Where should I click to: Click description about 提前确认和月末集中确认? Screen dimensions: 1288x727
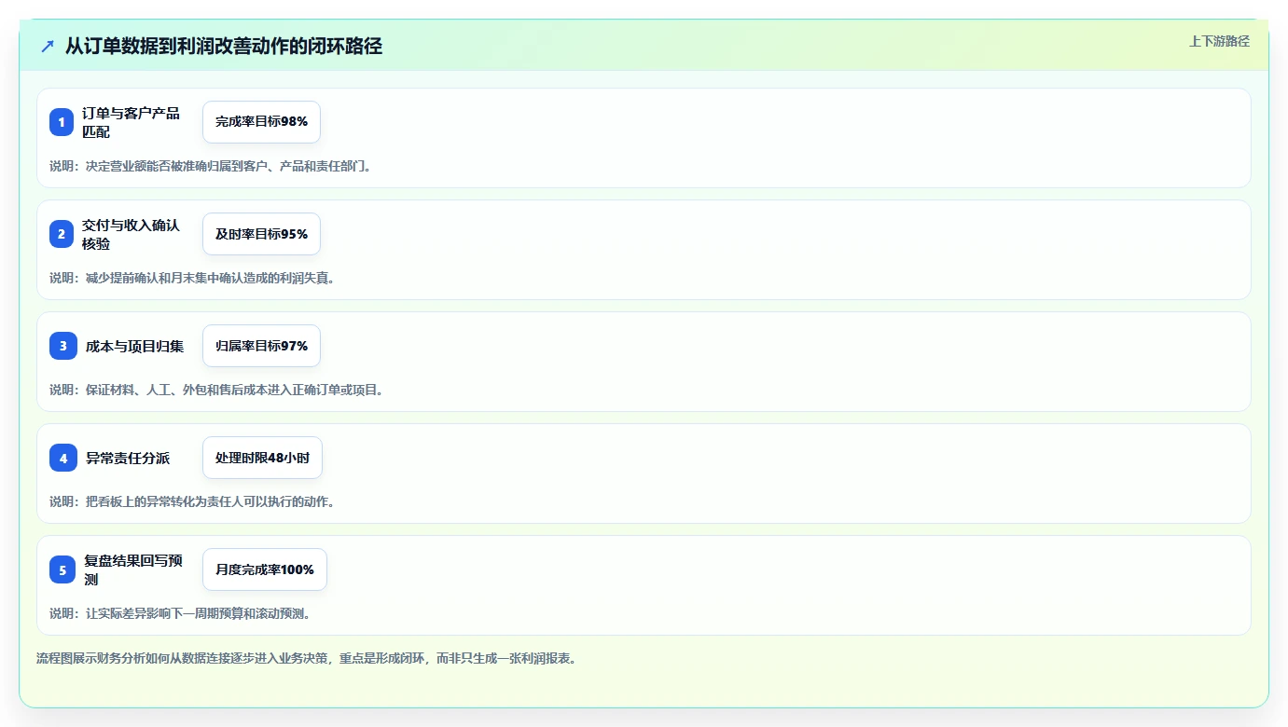coord(192,278)
